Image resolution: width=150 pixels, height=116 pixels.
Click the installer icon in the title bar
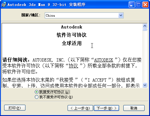click(x=4, y=4)
